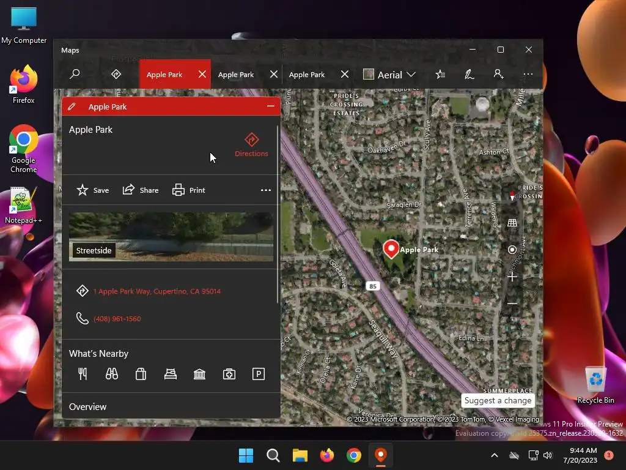Print the Apple Park details
626x470 pixels.
click(189, 190)
